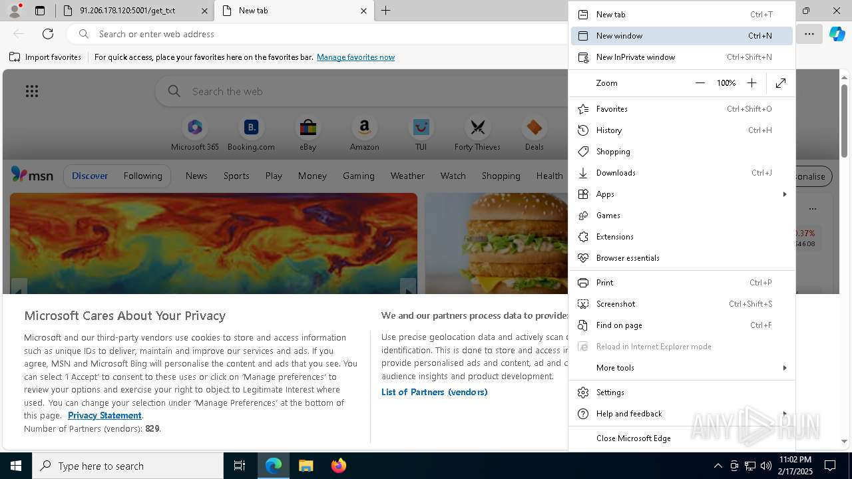Close the New tab tab
The width and height of the screenshot is (852, 479).
363,11
